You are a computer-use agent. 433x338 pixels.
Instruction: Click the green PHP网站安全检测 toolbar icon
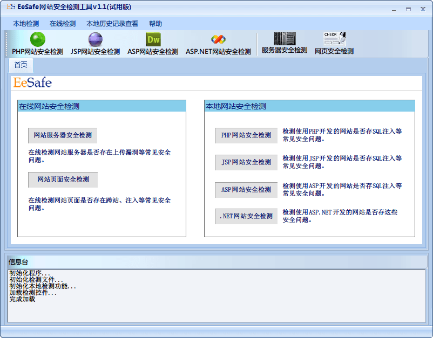tap(38, 39)
